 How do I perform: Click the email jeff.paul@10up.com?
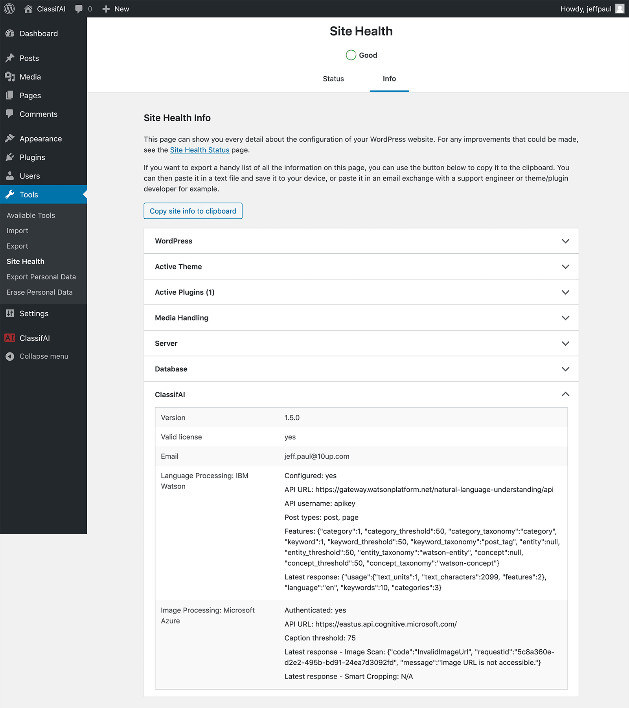click(317, 456)
